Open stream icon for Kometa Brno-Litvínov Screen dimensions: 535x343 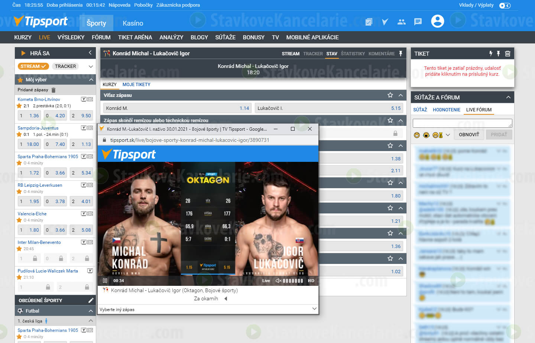[x=84, y=99]
